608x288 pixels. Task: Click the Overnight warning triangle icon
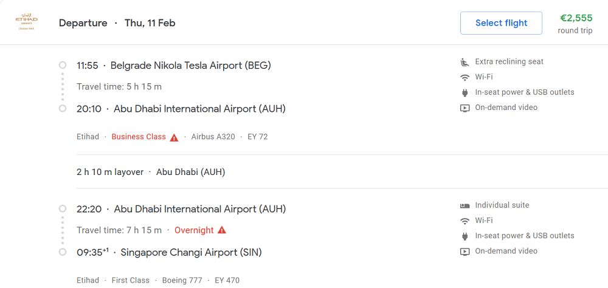(x=221, y=230)
